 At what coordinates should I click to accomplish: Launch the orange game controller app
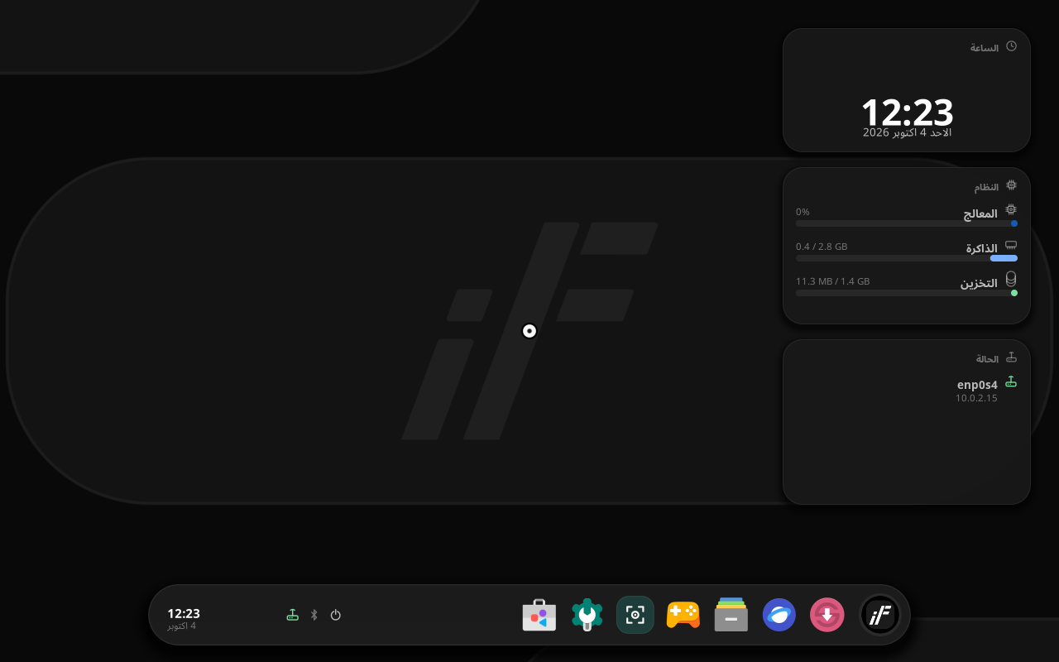coord(683,615)
